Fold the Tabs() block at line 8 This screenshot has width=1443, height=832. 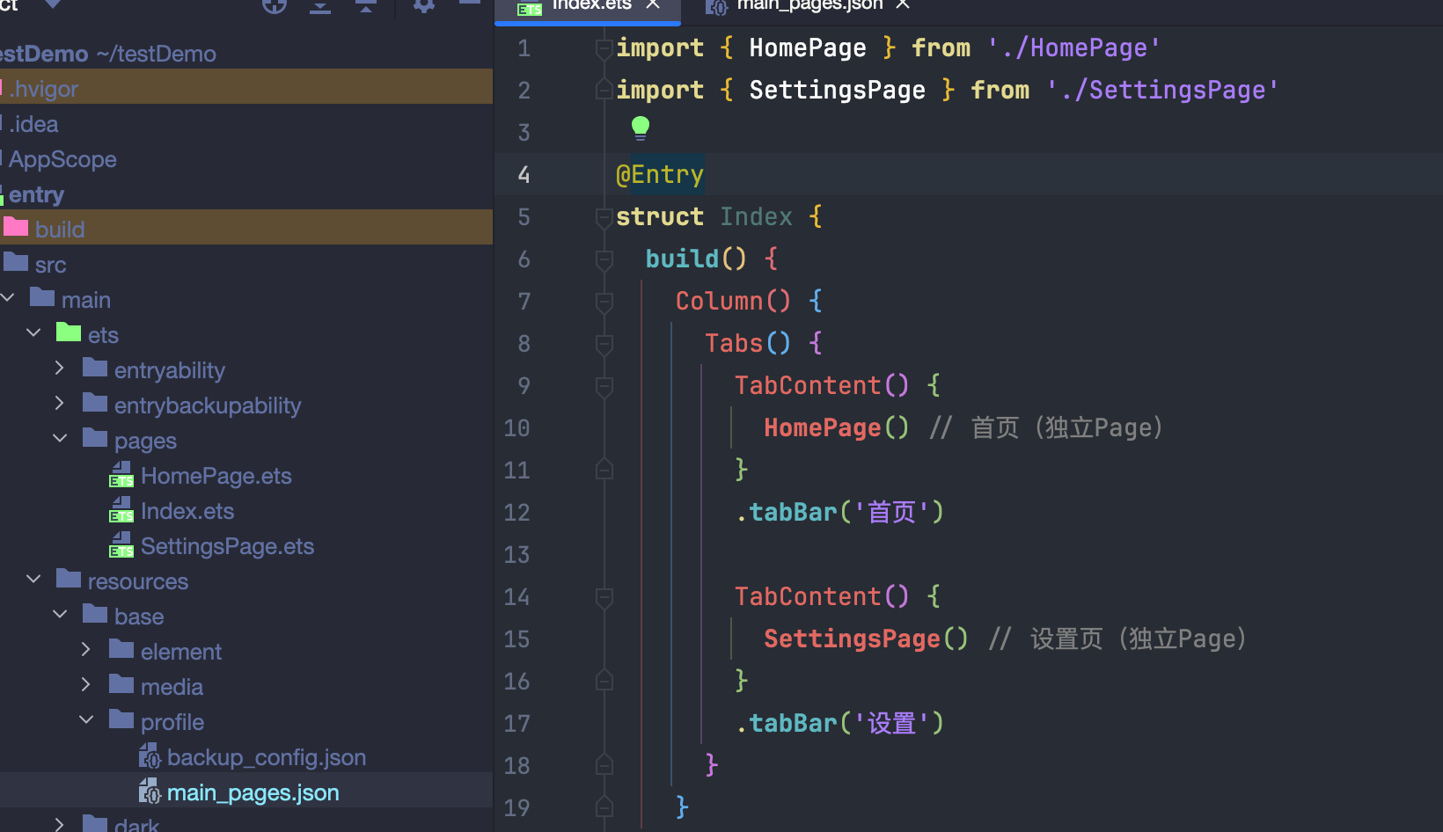[x=604, y=344]
